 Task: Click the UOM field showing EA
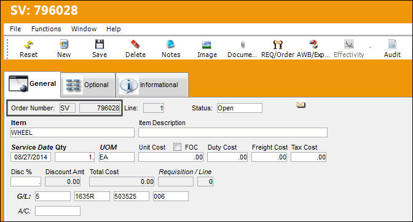pos(117,157)
